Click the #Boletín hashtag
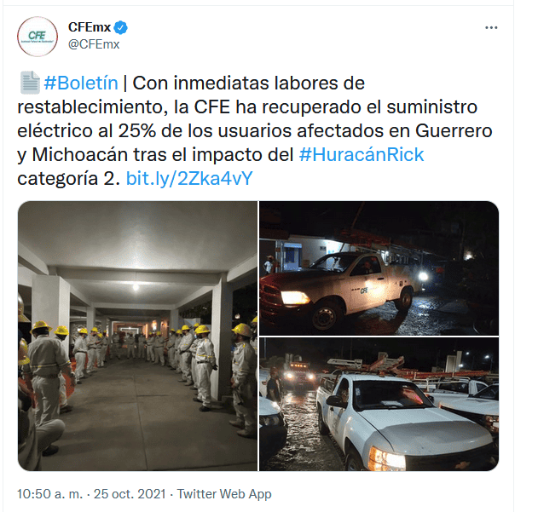The image size is (538, 512). point(81,83)
